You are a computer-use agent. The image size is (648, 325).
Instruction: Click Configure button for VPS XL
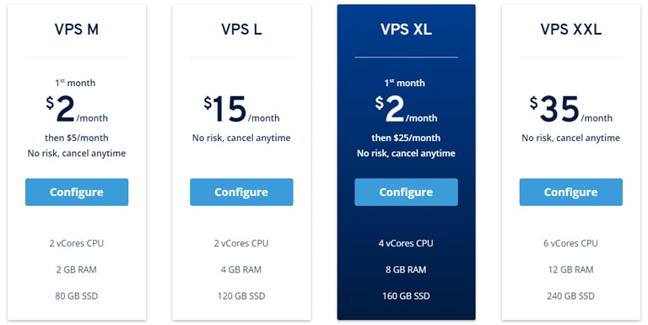[406, 192]
